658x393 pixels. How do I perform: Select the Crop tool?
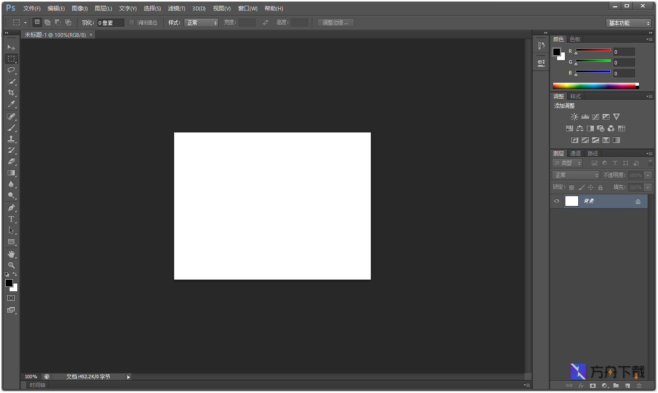tap(11, 92)
